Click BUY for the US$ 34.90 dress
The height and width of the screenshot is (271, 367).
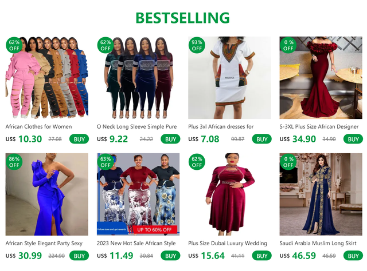coord(353,139)
